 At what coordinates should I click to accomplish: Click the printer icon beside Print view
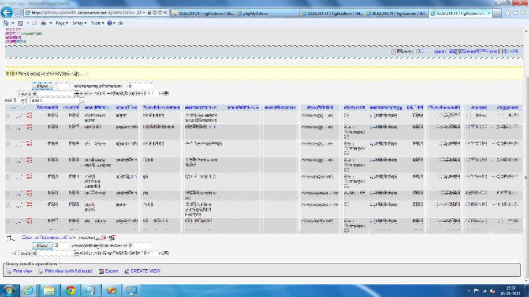(9, 271)
